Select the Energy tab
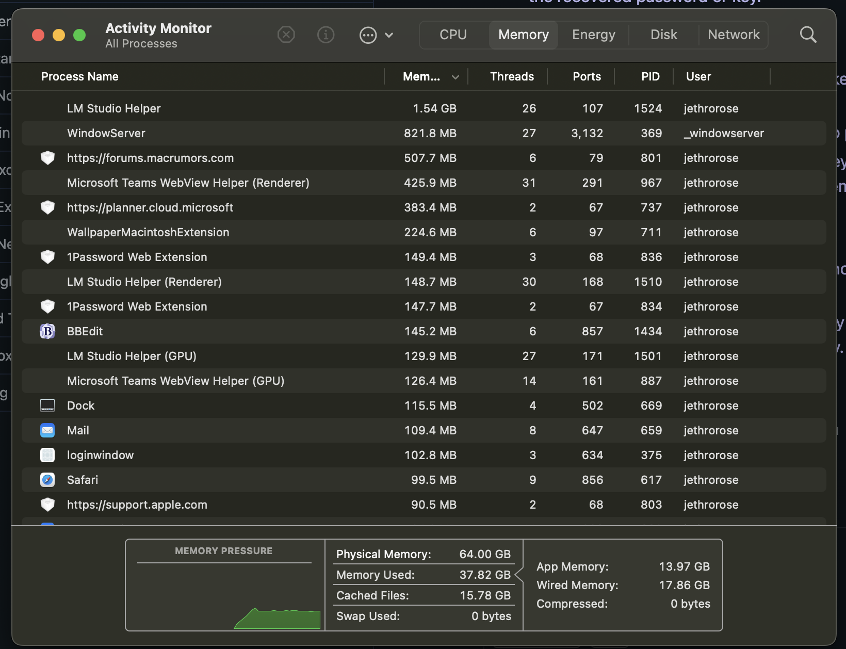Image resolution: width=846 pixels, height=649 pixels. (x=593, y=35)
